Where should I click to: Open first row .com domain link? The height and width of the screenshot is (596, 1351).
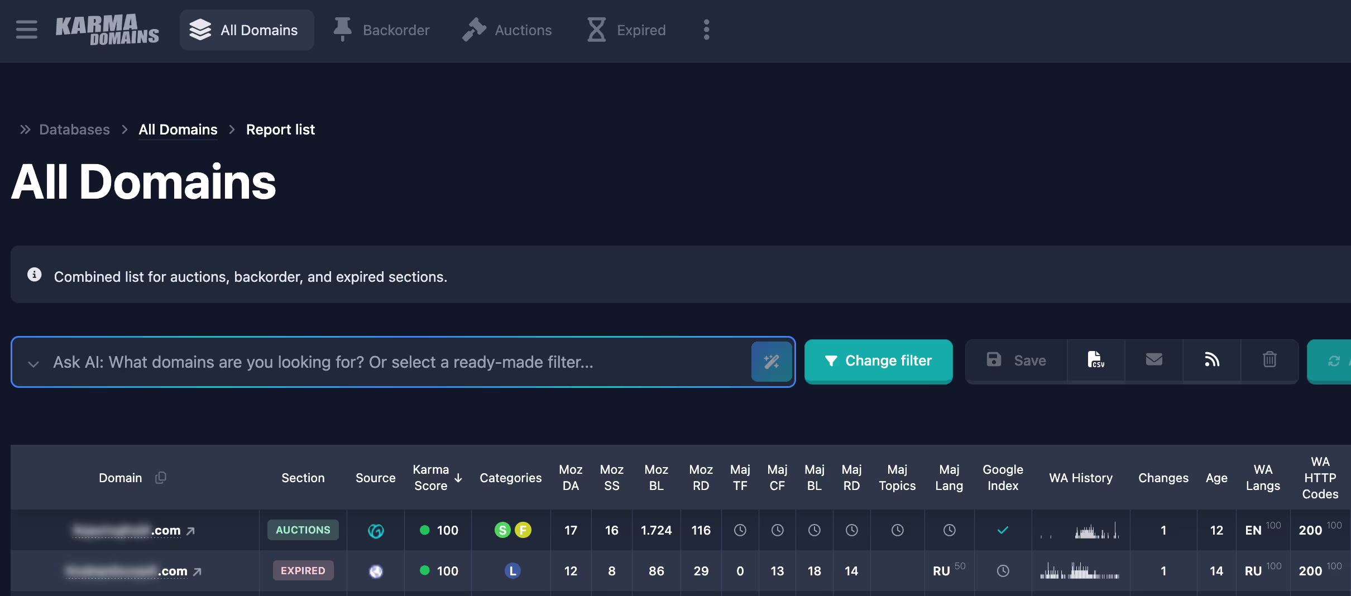(127, 530)
